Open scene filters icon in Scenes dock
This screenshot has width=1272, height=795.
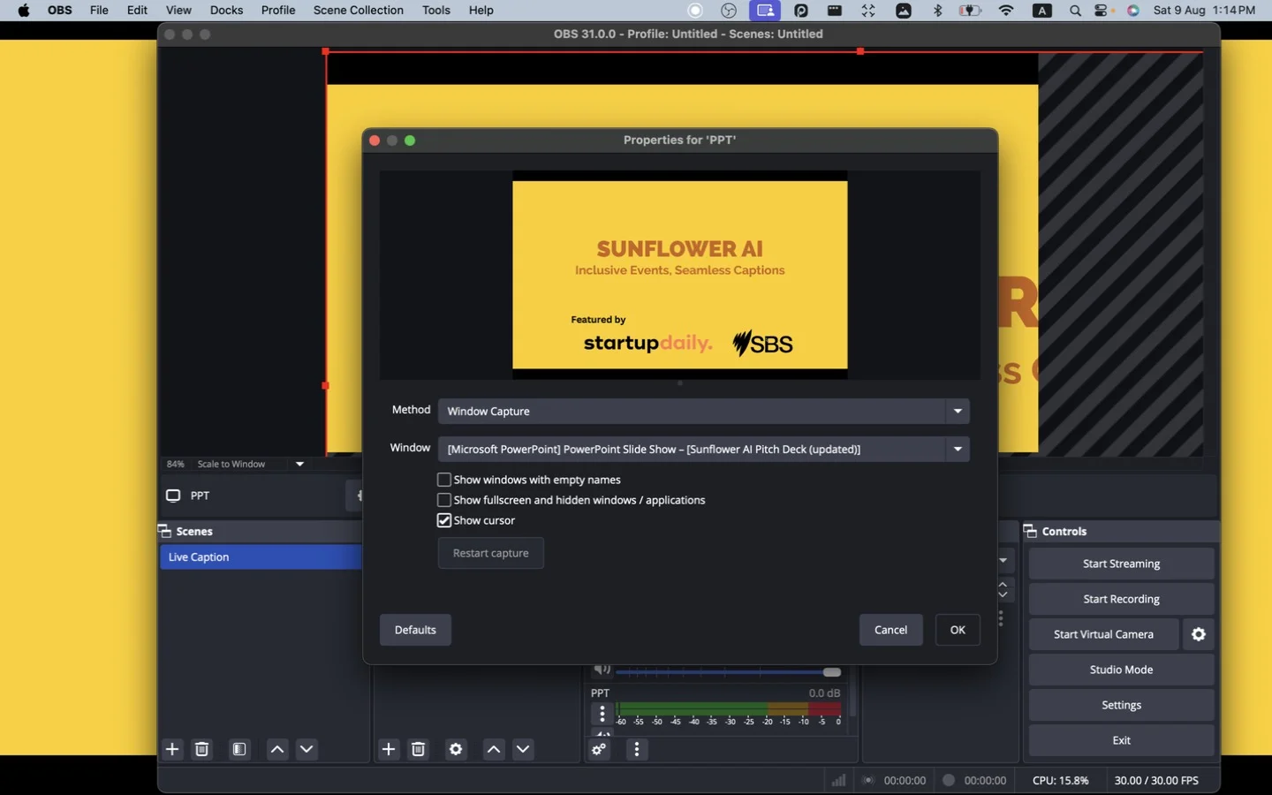239,749
